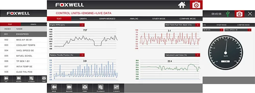The image size is (255, 93).
Task: Click Playback icon in left window
Action: [x=31, y=79]
